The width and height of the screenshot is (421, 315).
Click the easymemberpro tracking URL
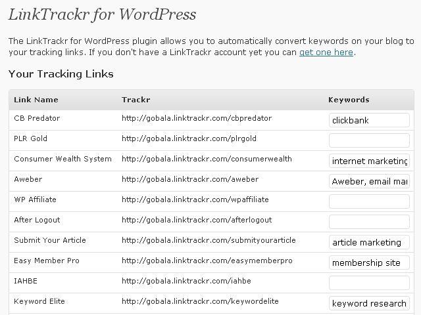(x=207, y=261)
